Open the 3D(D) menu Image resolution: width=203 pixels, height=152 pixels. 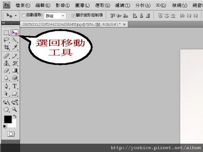pyautogui.click(x=161, y=5)
